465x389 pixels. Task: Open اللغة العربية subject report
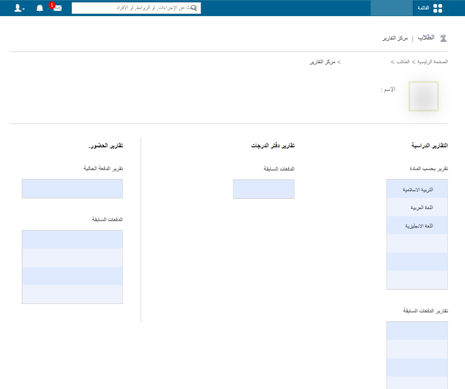tap(417, 207)
